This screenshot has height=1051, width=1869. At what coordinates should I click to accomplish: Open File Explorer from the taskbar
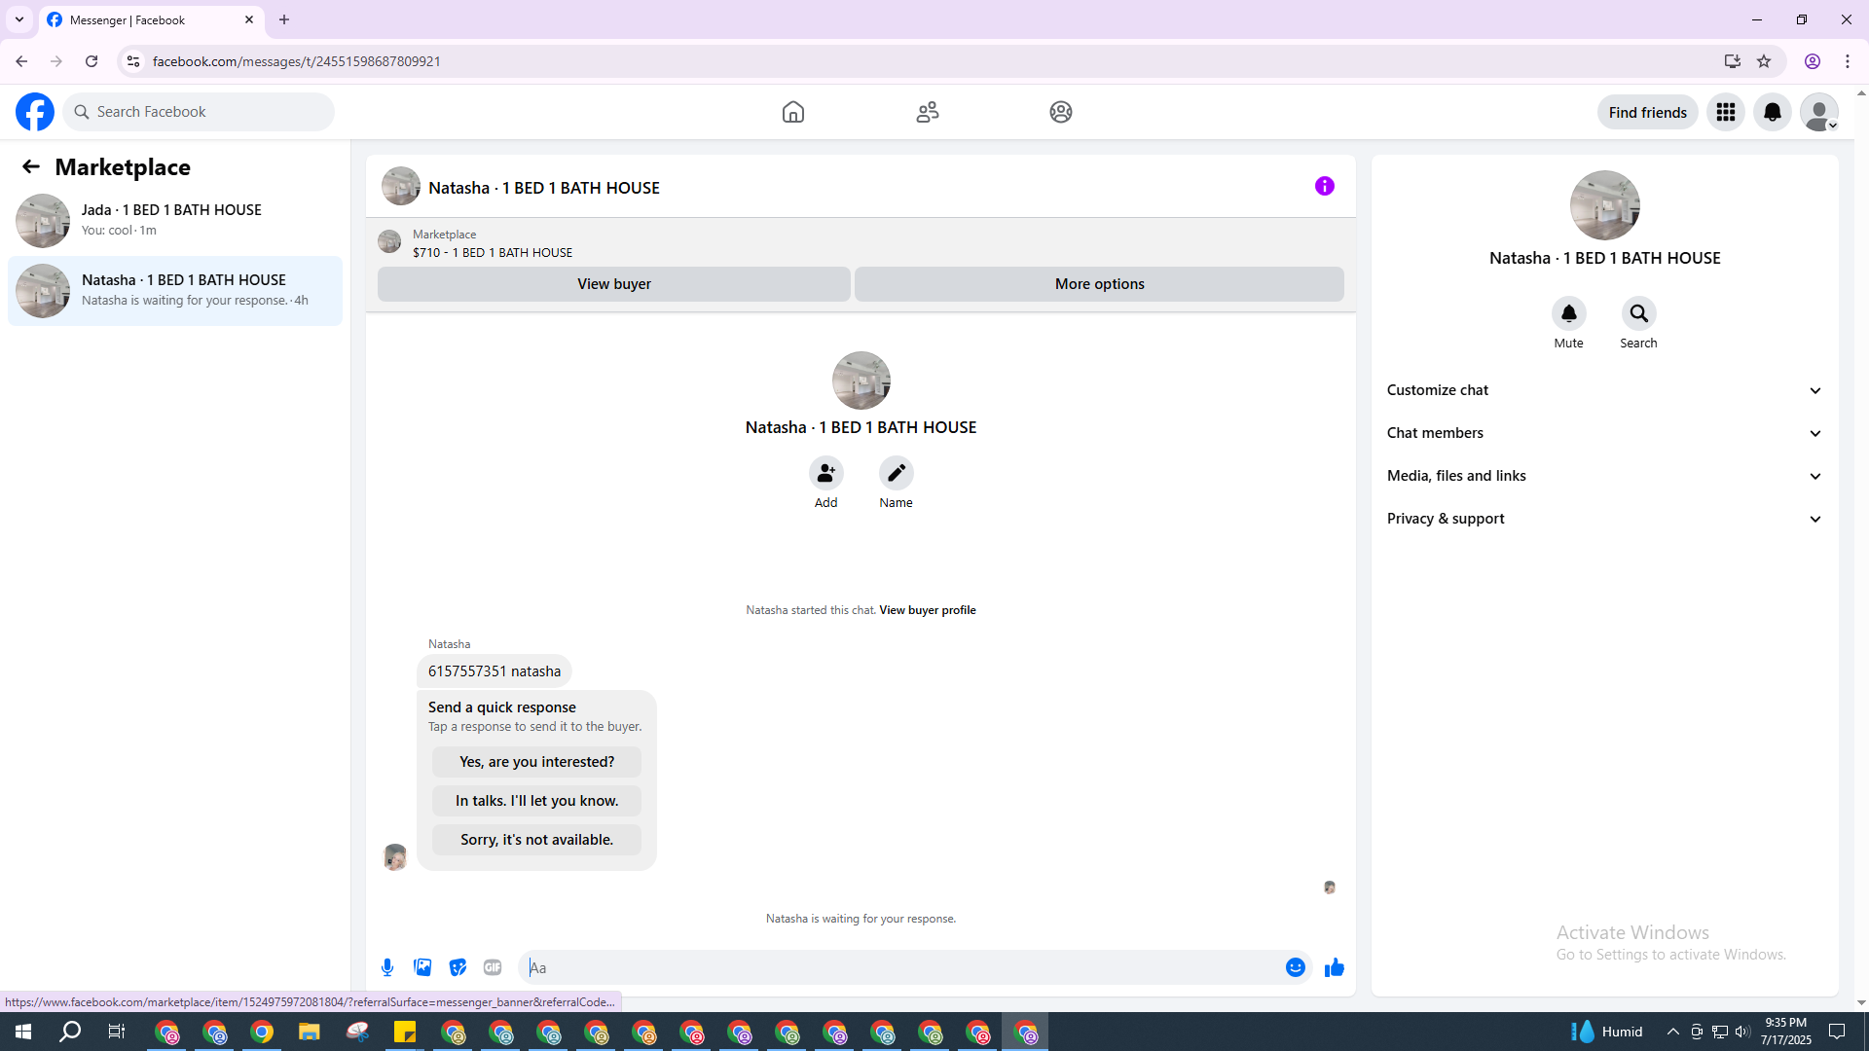tap(310, 1032)
